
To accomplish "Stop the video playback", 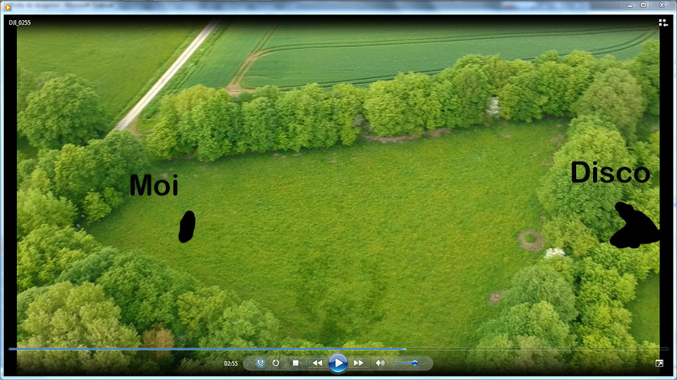I will tap(295, 363).
